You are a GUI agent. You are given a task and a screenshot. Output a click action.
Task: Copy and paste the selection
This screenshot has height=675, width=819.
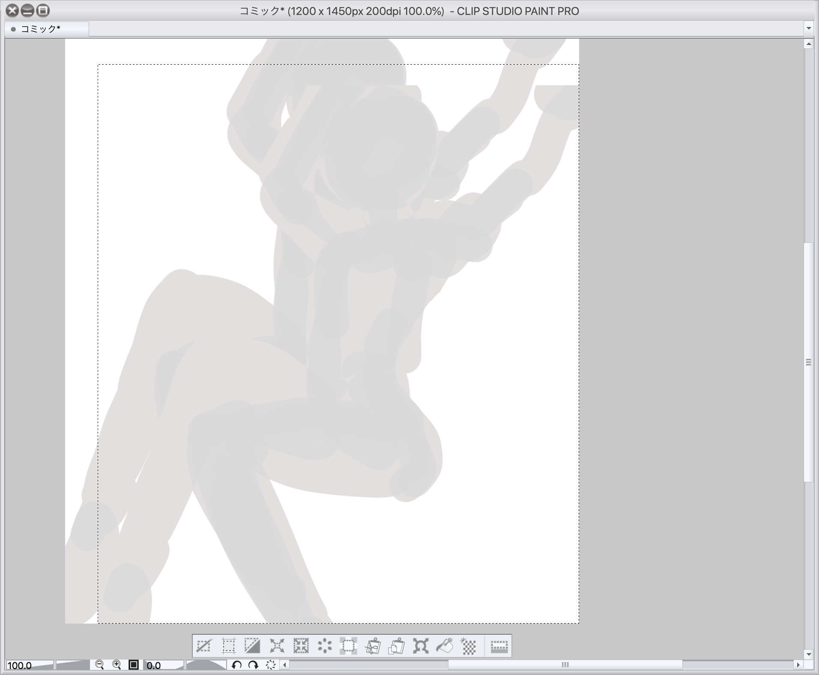pos(397,646)
